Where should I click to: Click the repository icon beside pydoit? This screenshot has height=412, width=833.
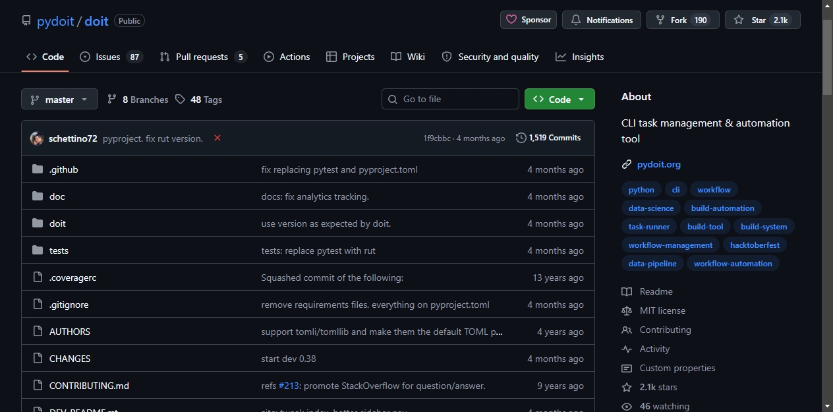26,20
